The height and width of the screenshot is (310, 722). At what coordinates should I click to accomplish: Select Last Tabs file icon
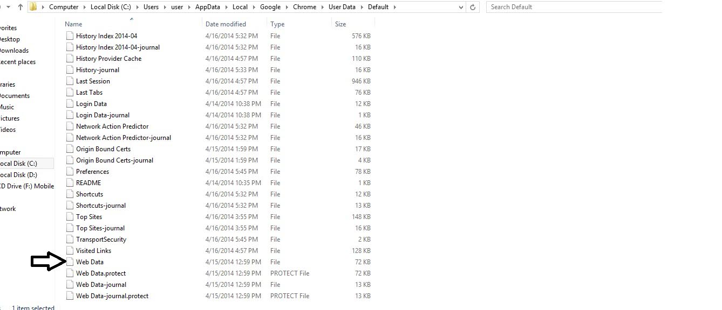coord(69,92)
